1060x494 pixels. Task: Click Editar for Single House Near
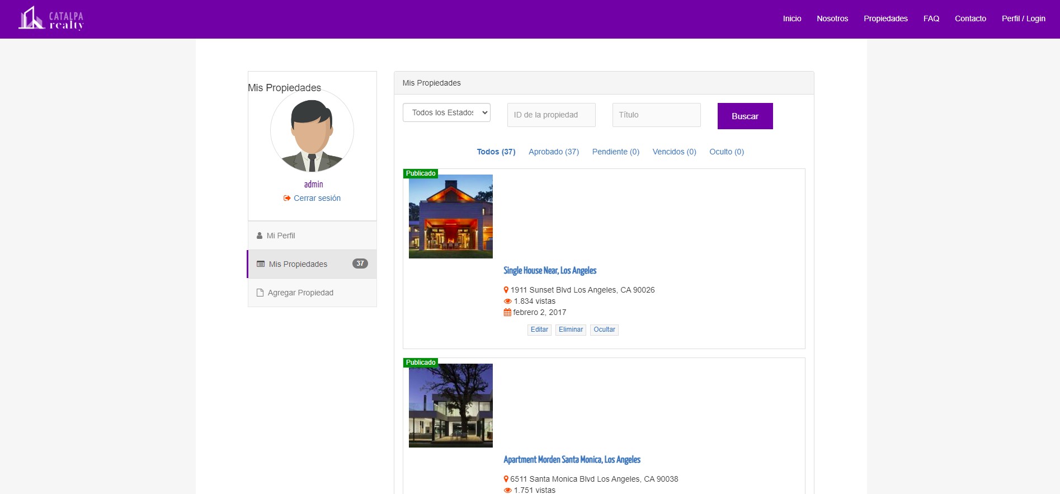tap(539, 330)
